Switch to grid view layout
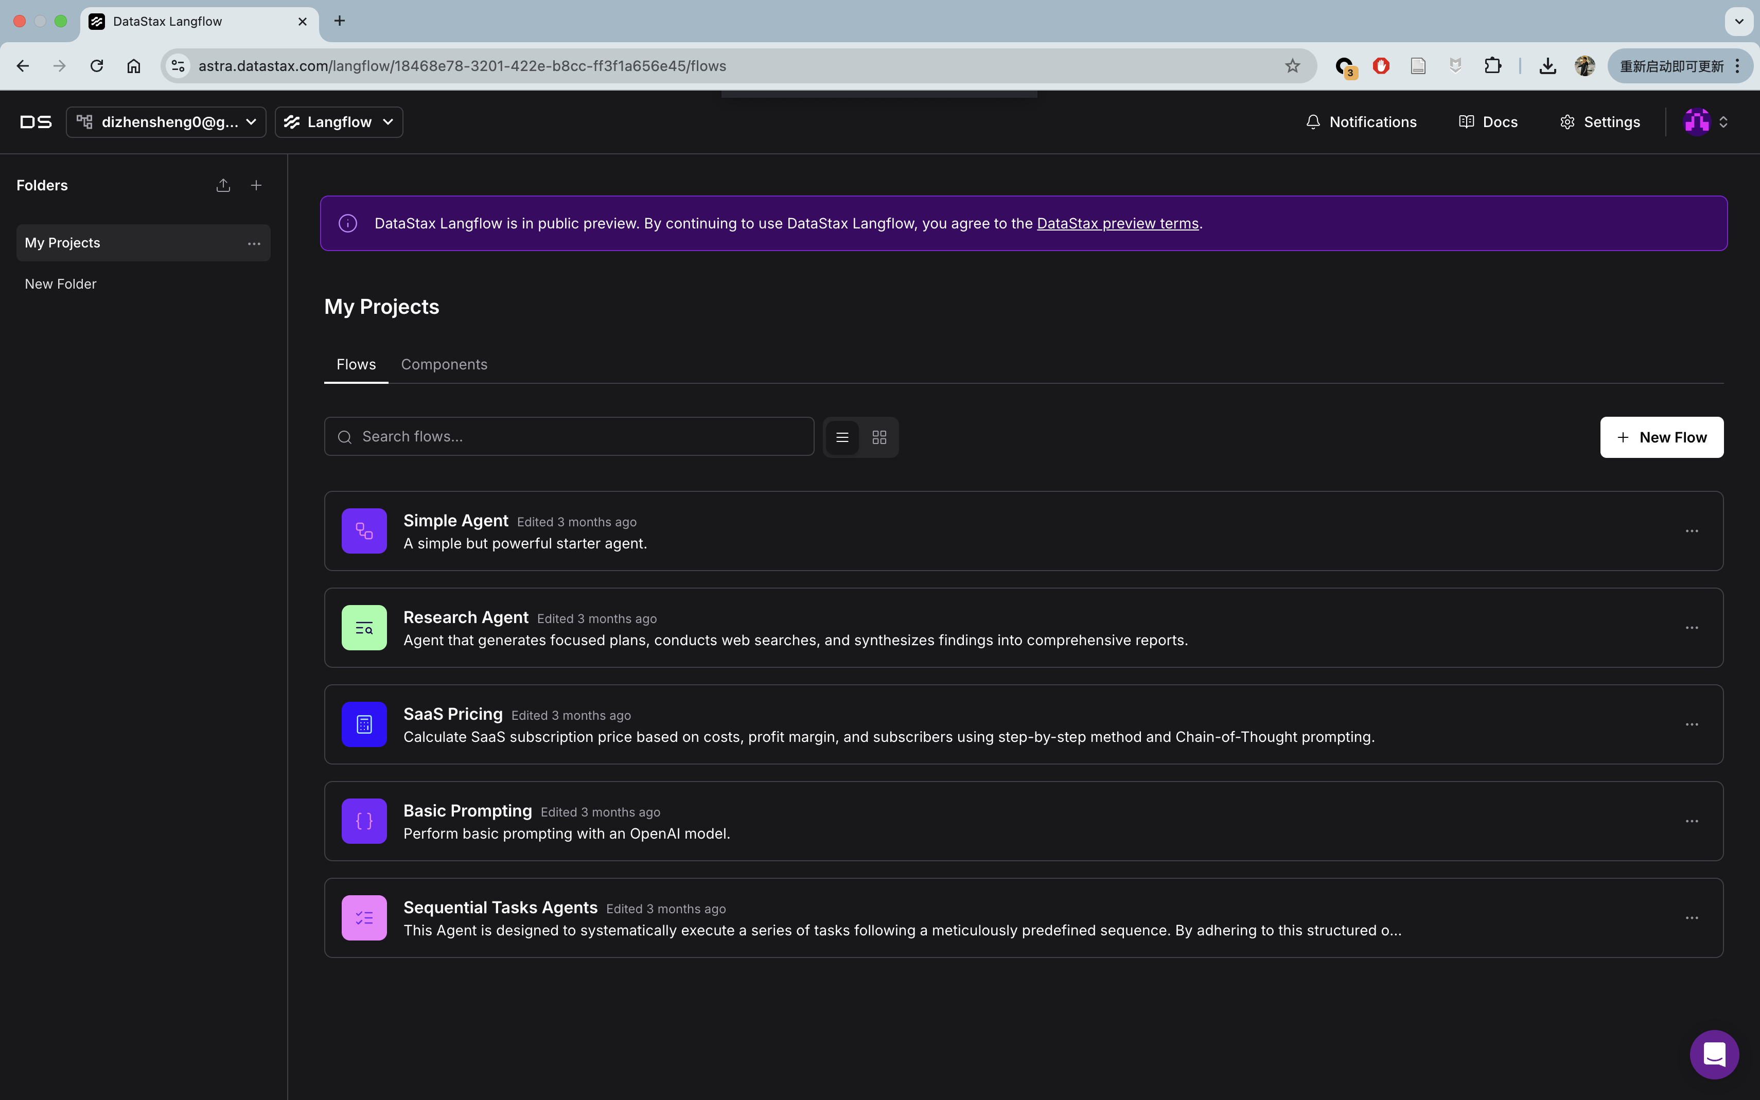 879,437
